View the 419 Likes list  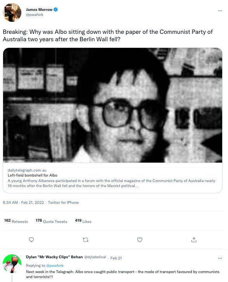point(83,221)
